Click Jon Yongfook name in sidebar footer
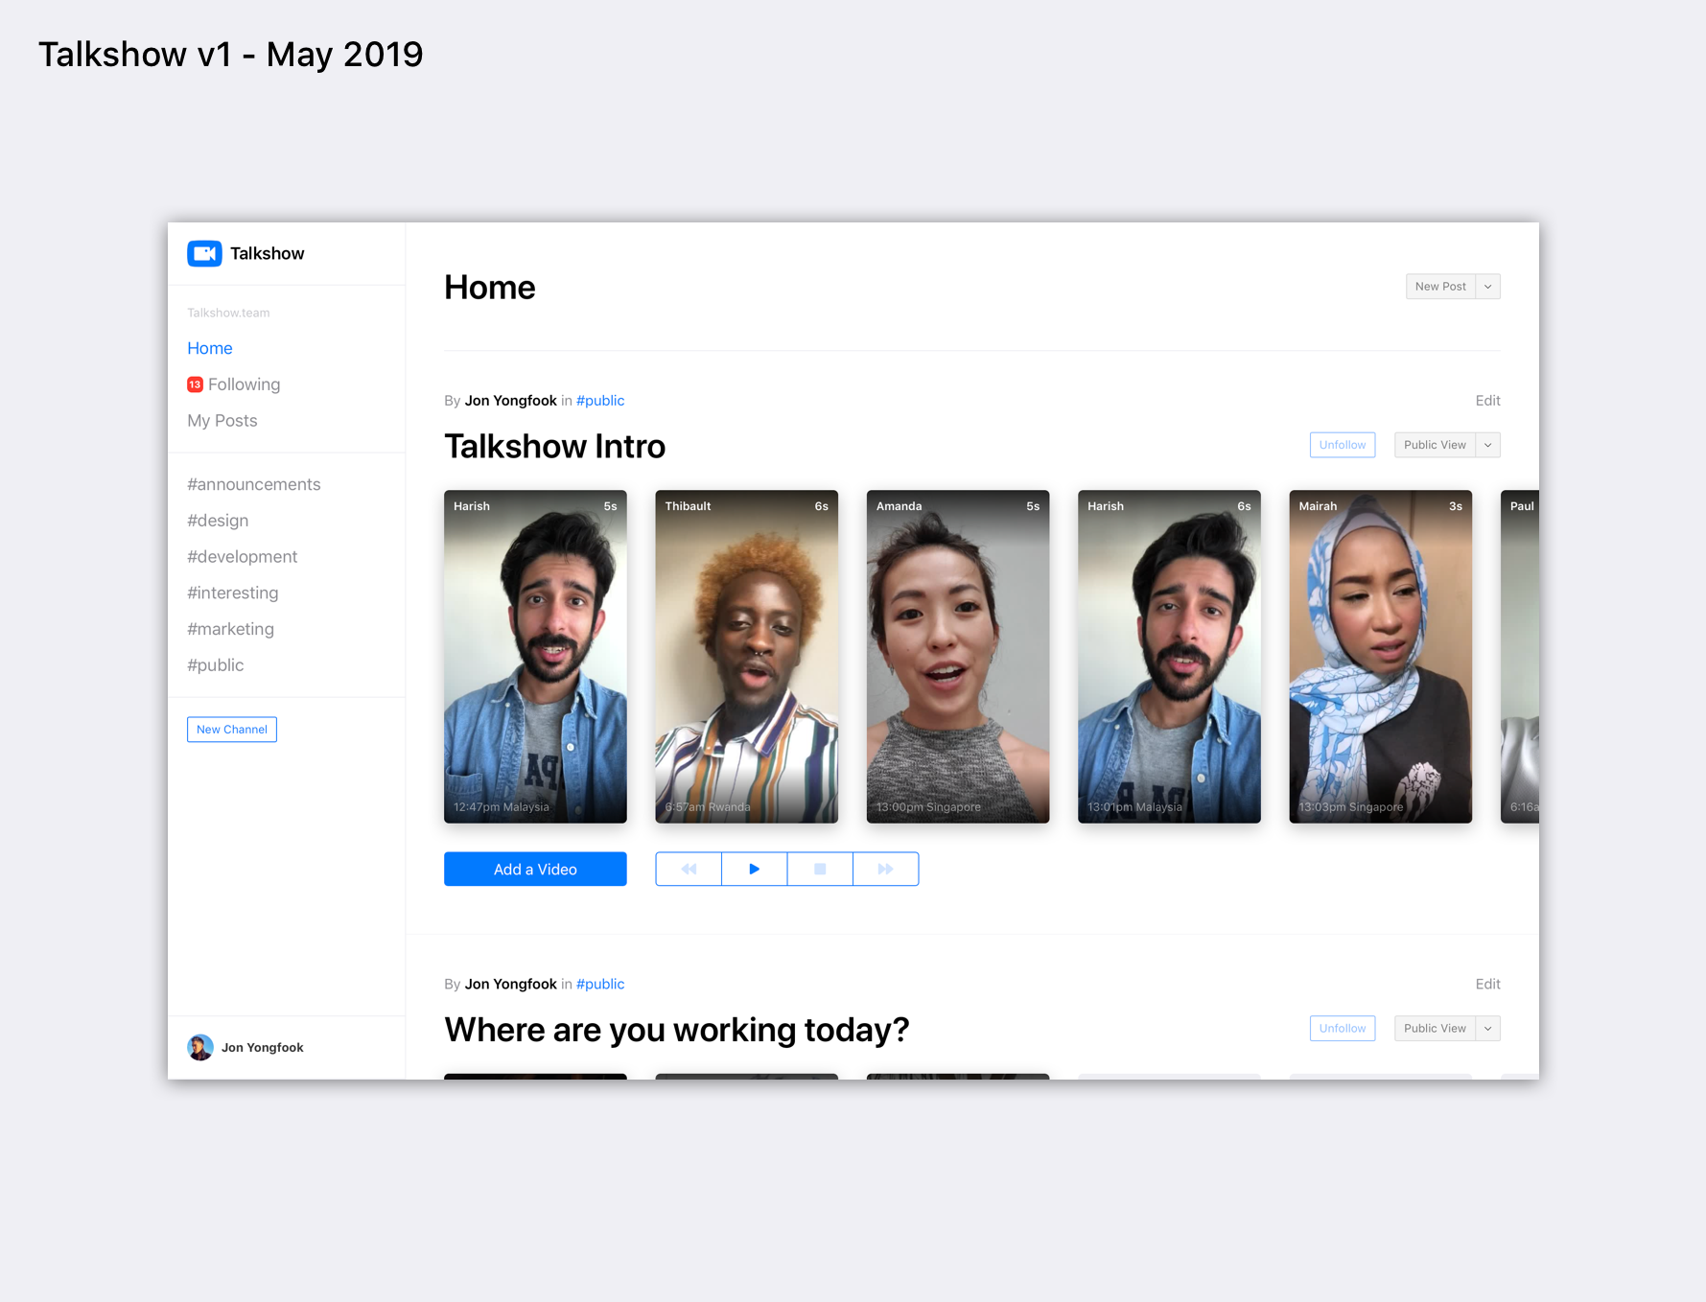The image size is (1706, 1302). [x=263, y=1048]
